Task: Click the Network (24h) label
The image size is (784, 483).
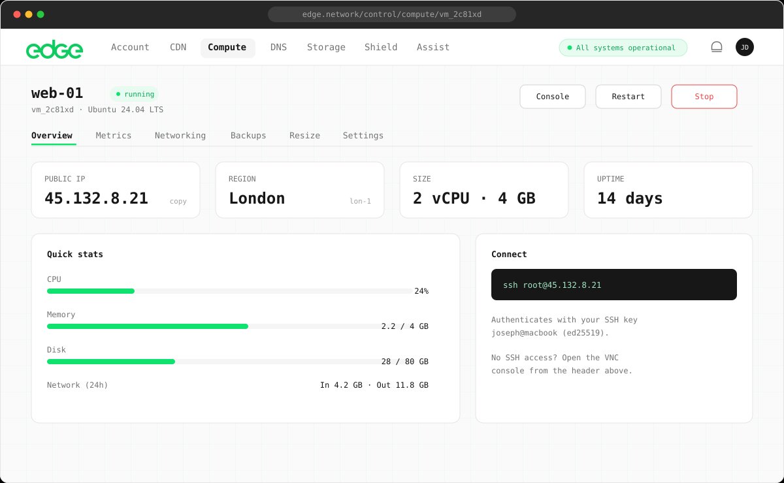Action: tap(78, 385)
